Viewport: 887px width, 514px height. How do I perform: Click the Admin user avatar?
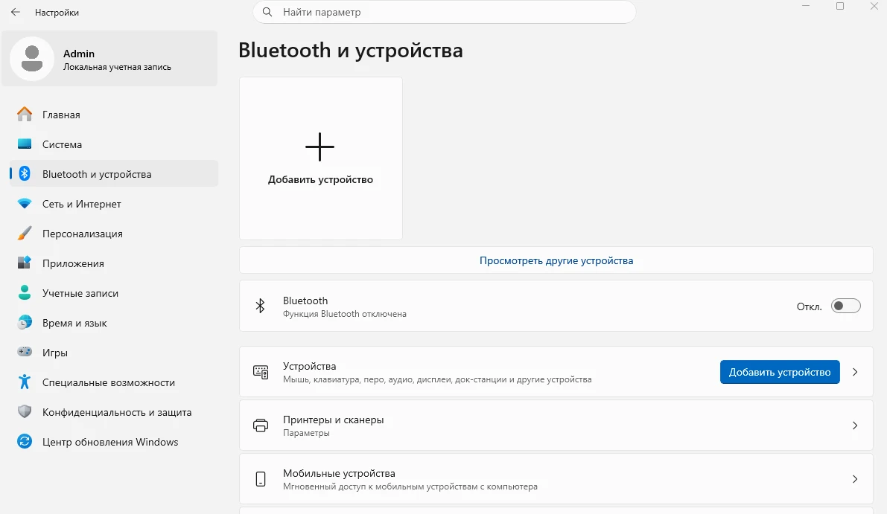click(32, 59)
